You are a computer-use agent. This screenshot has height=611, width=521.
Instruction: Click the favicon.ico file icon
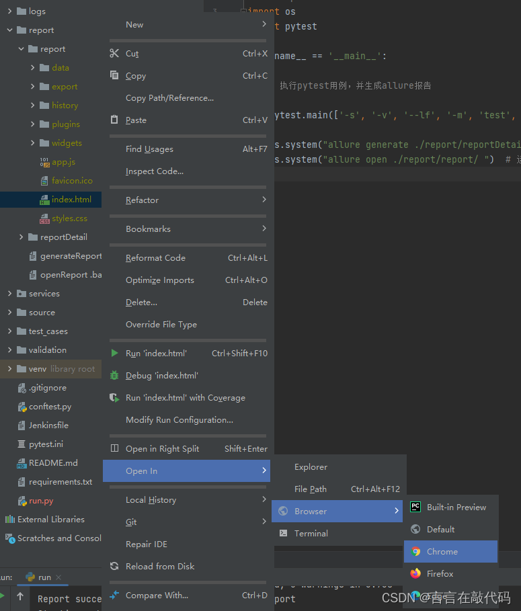pyautogui.click(x=44, y=181)
